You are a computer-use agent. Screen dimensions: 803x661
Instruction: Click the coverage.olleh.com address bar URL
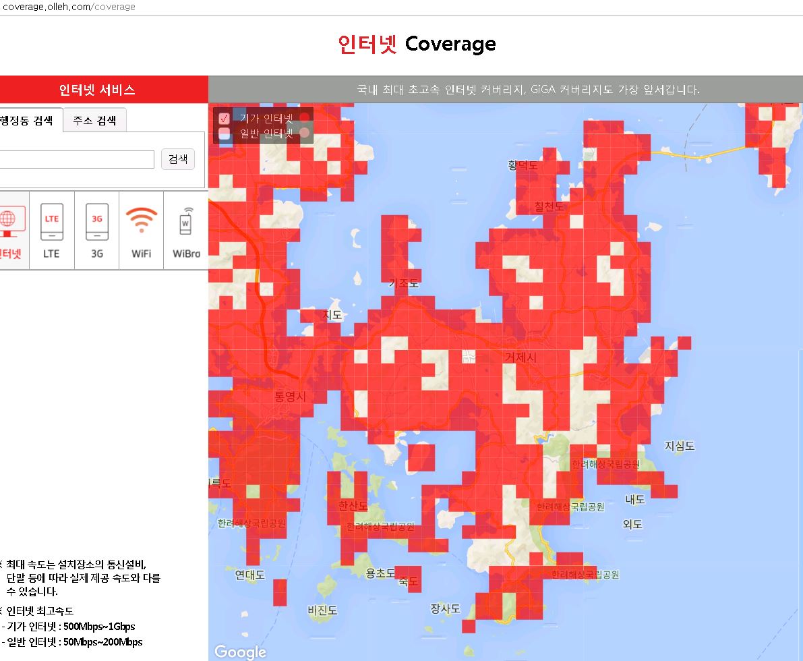[x=69, y=7]
